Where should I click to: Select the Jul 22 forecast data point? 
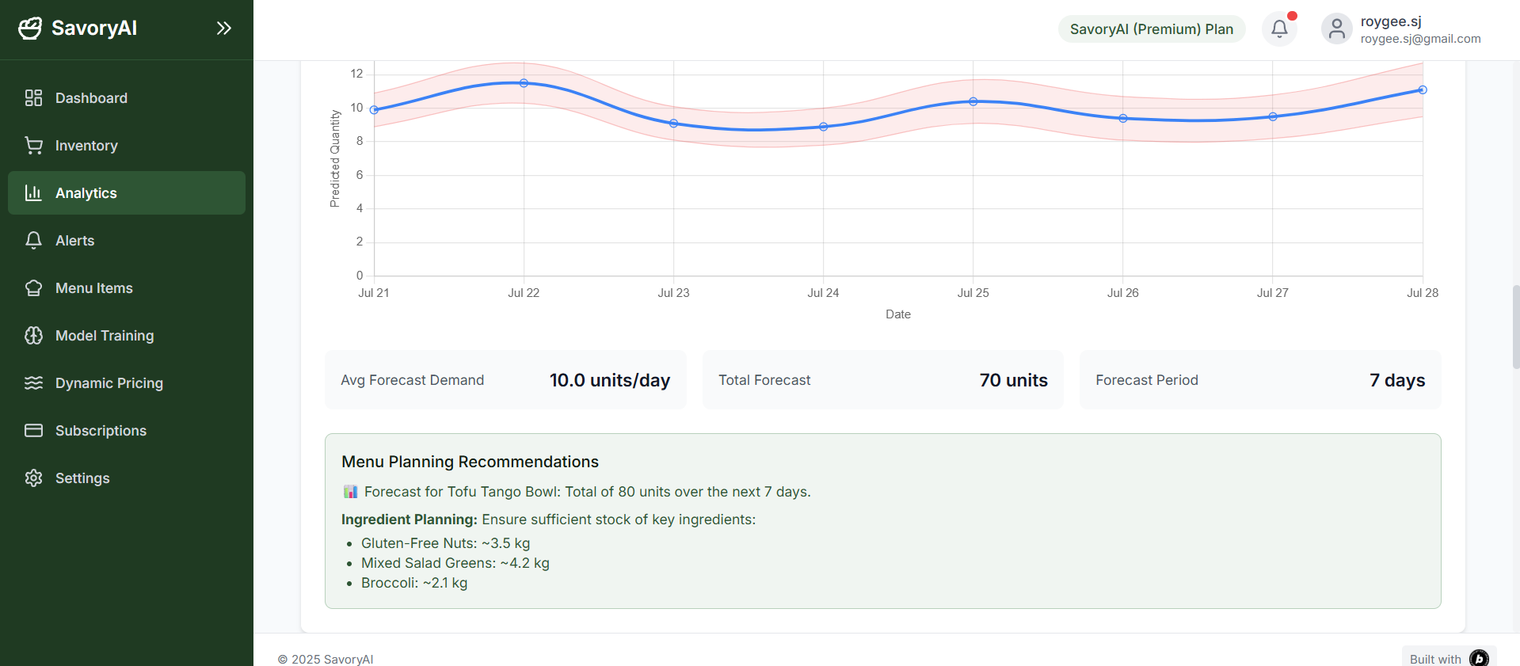tap(524, 83)
